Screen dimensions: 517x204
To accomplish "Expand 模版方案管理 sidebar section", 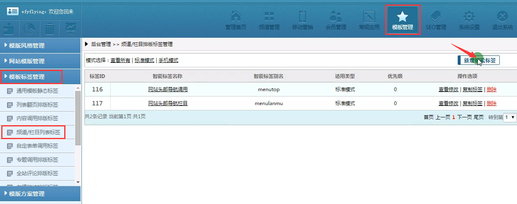I will tap(40, 194).
